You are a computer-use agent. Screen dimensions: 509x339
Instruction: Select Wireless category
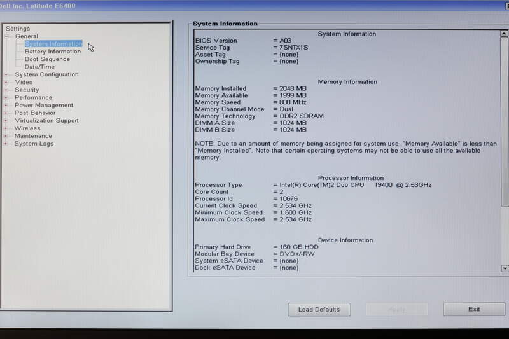(27, 128)
